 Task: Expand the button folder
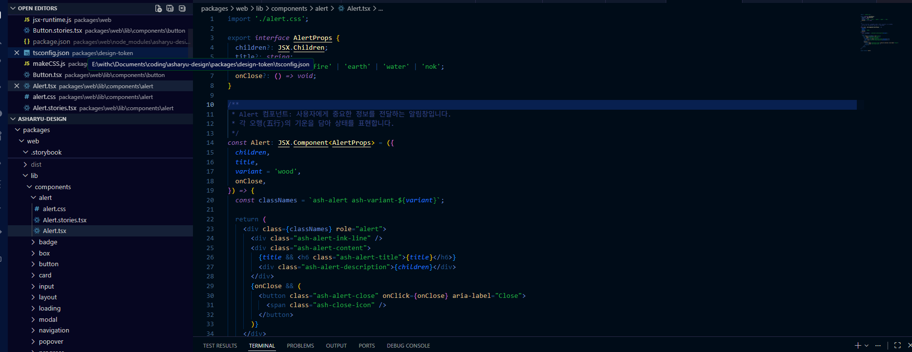point(33,264)
